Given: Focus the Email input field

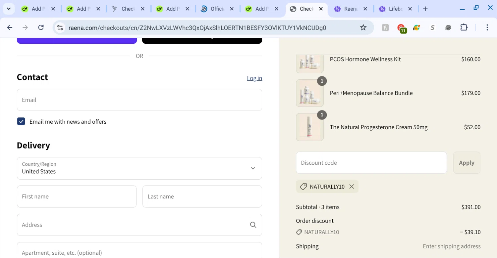Looking at the screenshot, I should [139, 100].
